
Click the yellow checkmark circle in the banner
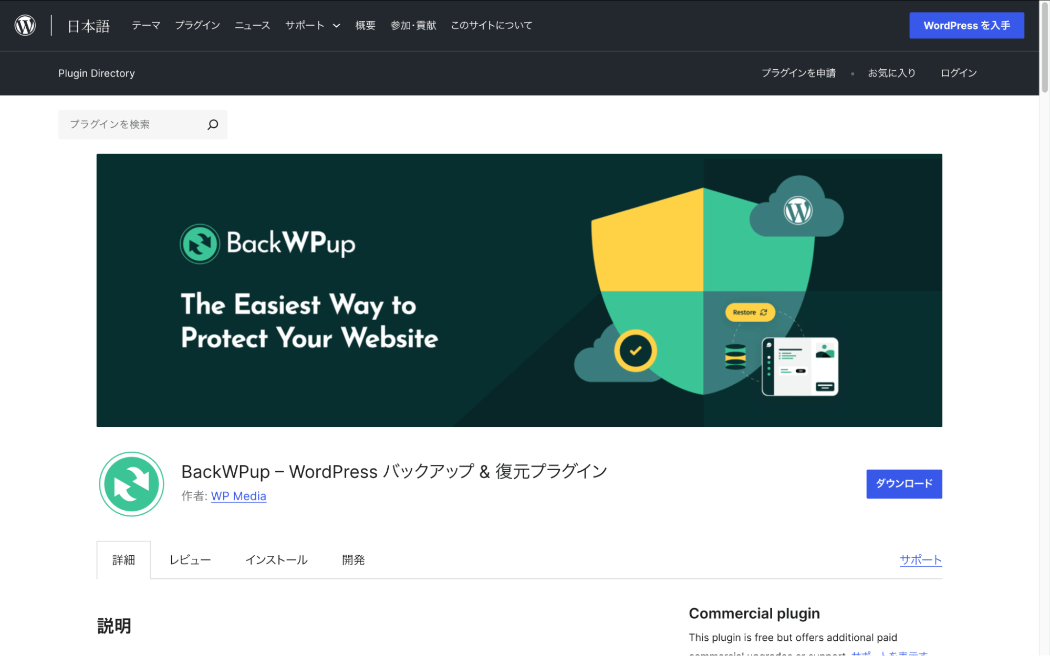[x=636, y=351]
